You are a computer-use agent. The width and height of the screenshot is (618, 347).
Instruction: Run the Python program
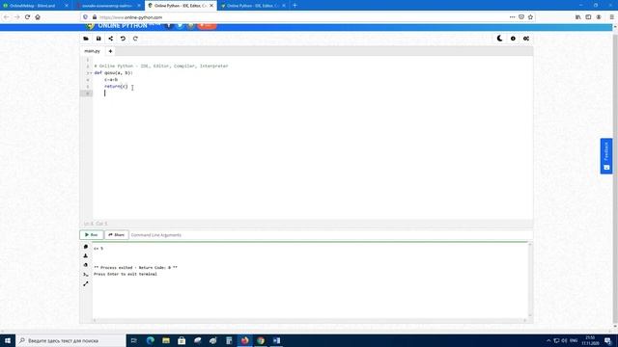[92, 235]
